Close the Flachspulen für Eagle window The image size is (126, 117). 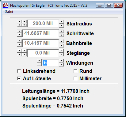point(118,6)
